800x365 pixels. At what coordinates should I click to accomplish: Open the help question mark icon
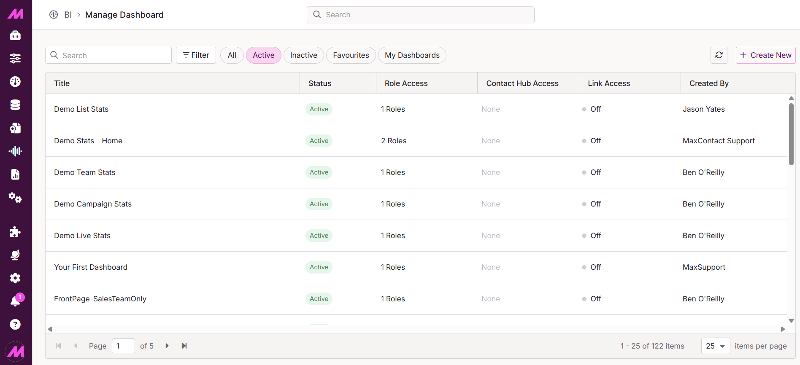[x=15, y=324]
